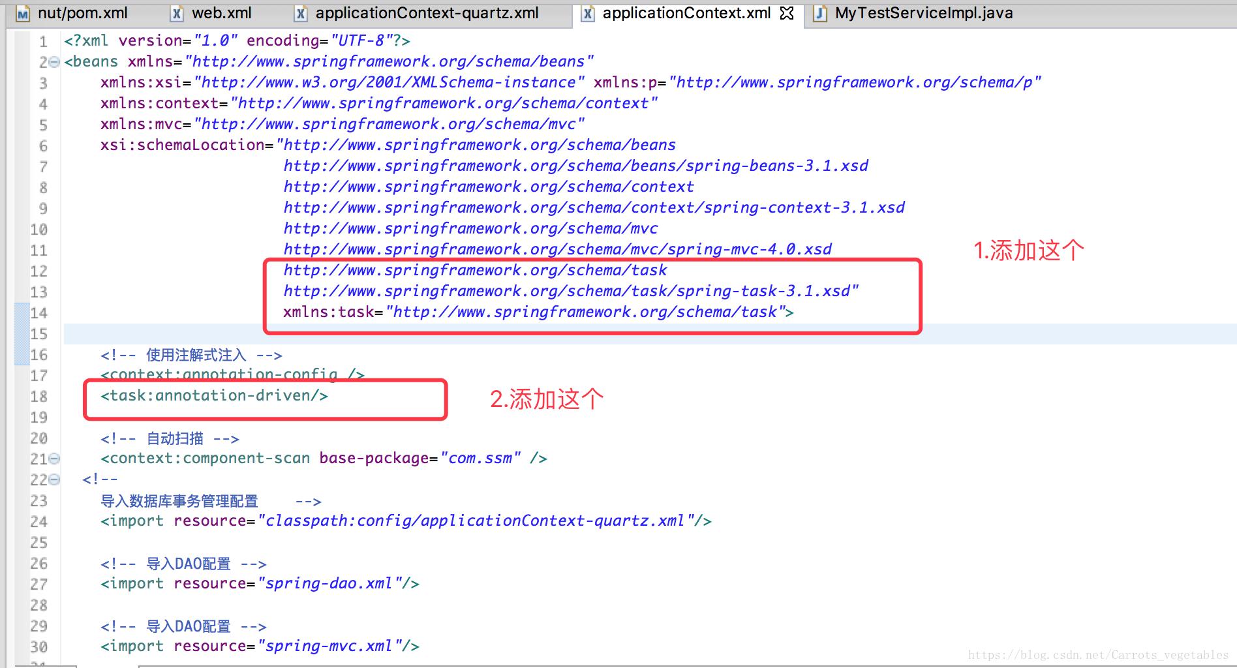The width and height of the screenshot is (1237, 668).
Task: Click schema/context URL on line 8
Action: pos(489,187)
